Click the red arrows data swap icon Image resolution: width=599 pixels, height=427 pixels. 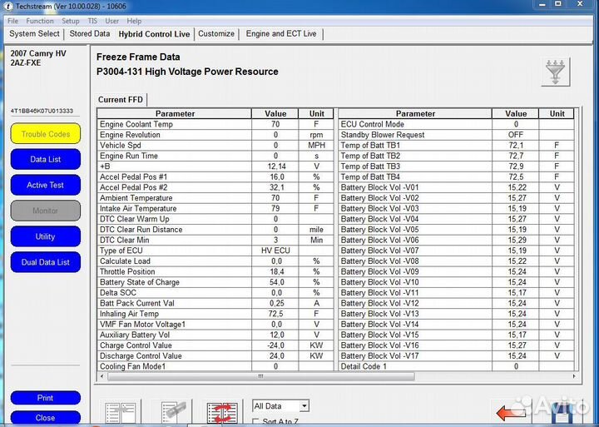222,414
